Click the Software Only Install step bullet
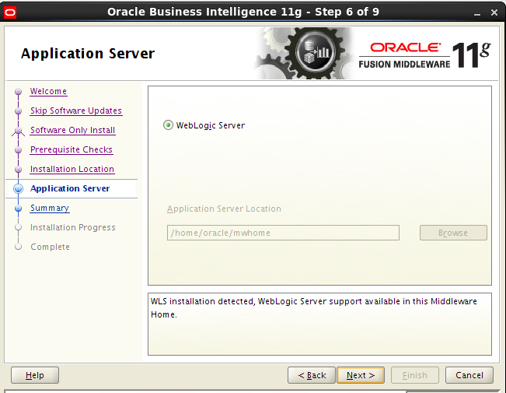 (x=19, y=131)
